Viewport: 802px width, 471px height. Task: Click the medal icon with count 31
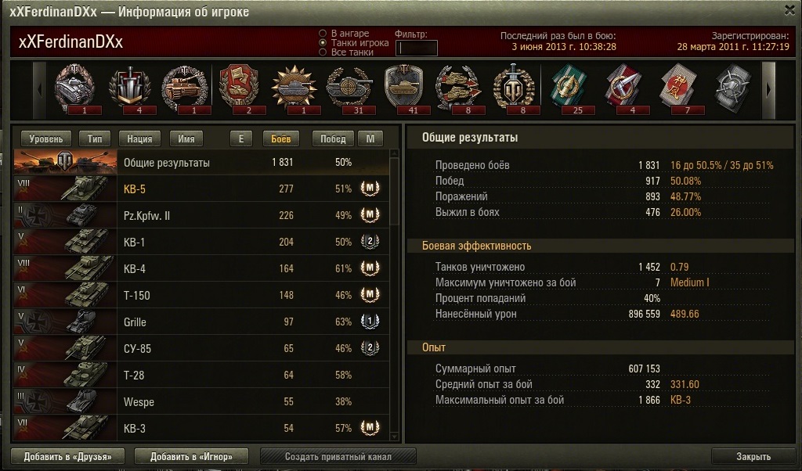[349, 88]
